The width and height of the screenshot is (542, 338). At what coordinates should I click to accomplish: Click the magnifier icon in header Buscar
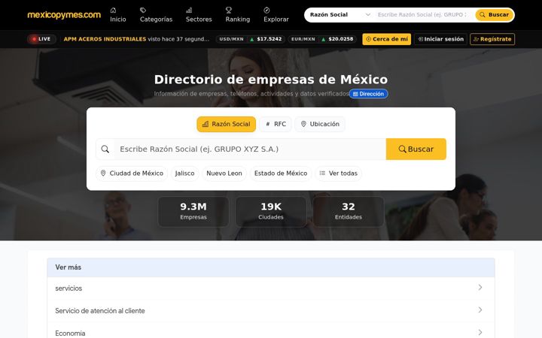coord(482,15)
